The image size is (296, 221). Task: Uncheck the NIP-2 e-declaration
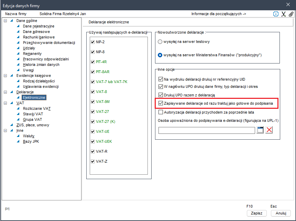92,42
